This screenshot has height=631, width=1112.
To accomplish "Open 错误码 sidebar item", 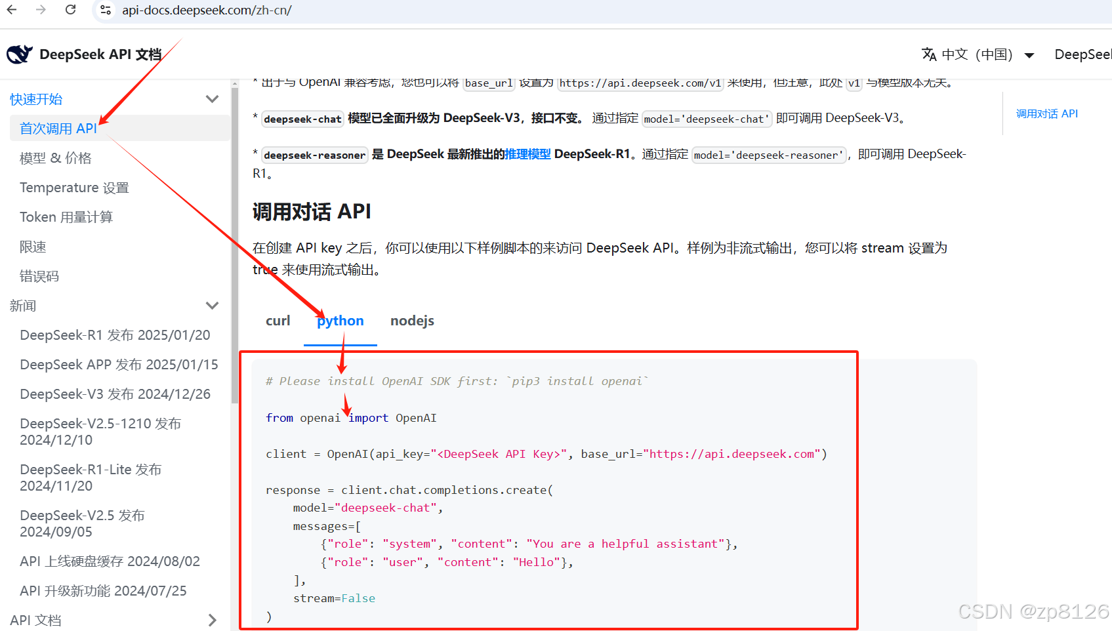I will [39, 276].
